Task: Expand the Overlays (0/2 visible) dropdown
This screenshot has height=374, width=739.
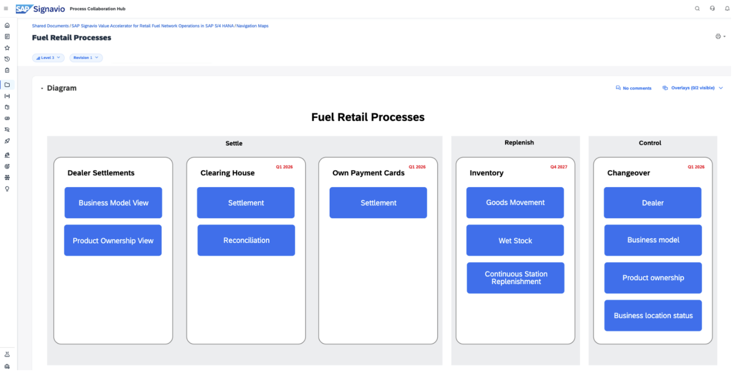Action: coord(693,88)
